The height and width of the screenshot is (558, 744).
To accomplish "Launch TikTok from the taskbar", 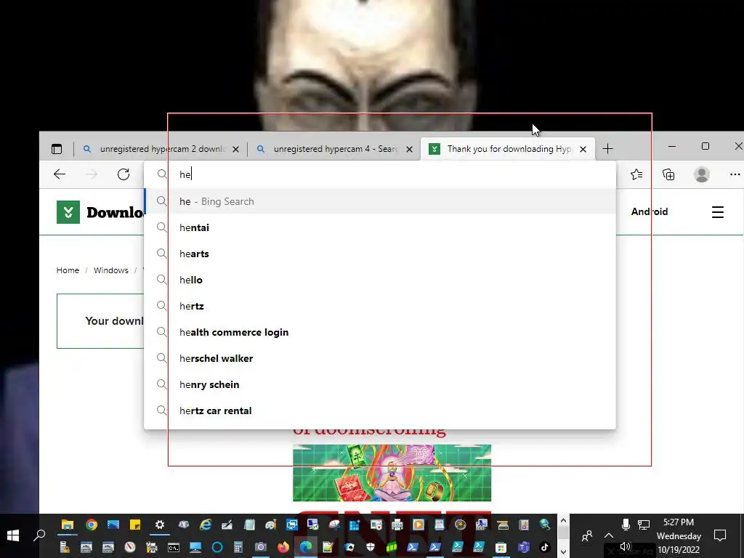I will tap(545, 547).
